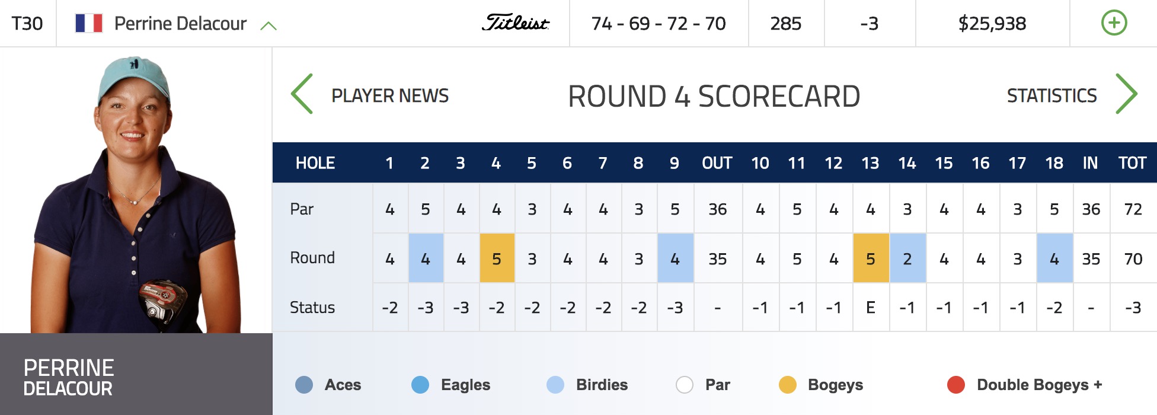Screen dimensions: 1157x415
Task: Open the Statistics section
Action: 1052,95
